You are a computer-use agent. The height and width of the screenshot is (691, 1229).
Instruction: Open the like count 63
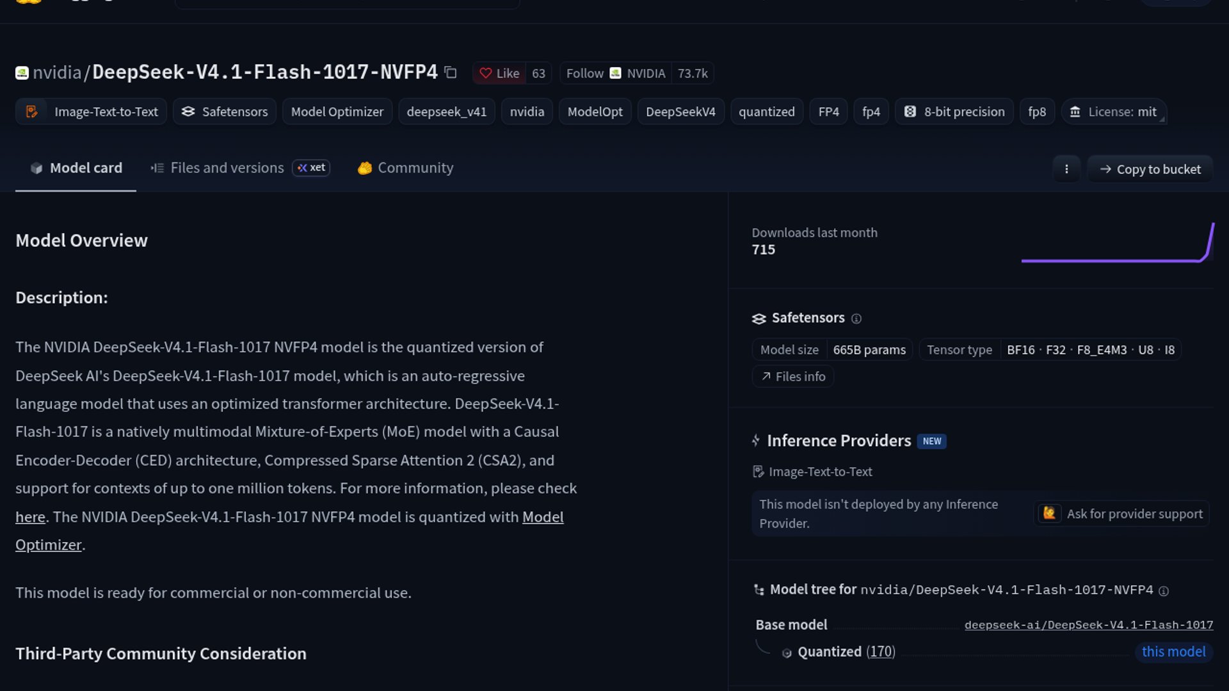[x=538, y=73]
